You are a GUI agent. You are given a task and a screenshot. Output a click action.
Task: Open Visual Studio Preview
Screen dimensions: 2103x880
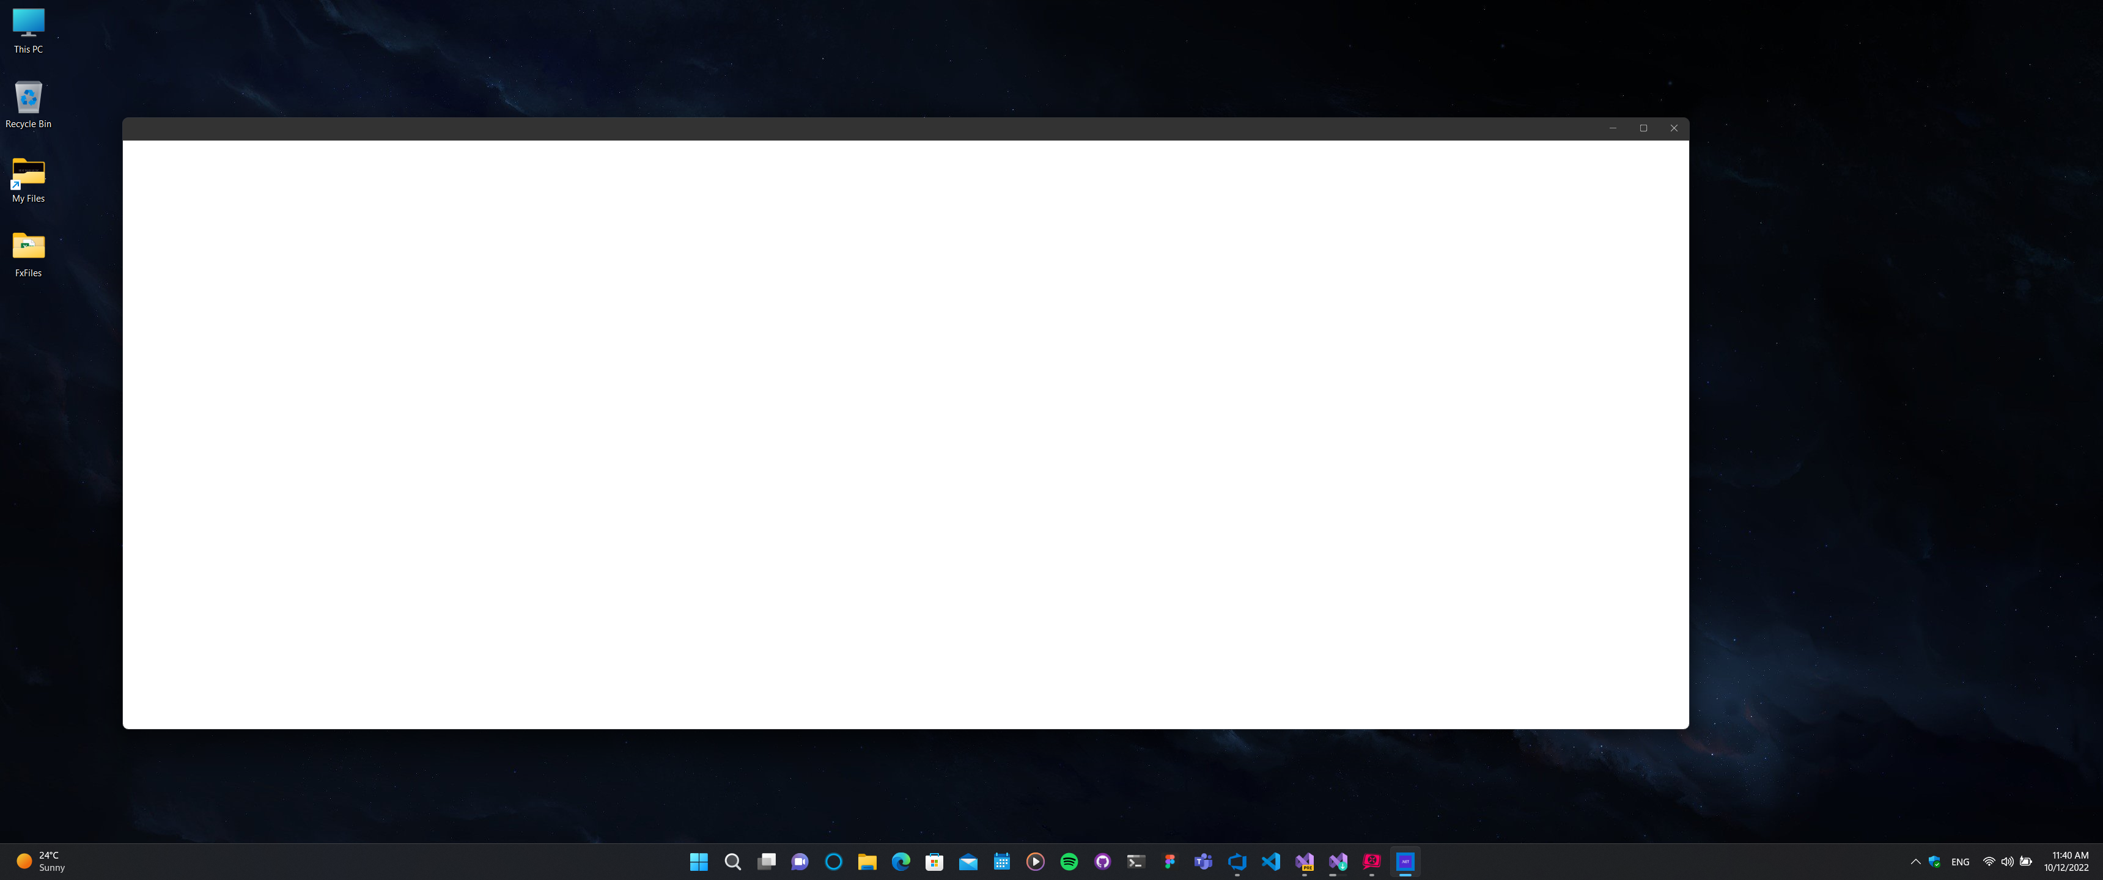(x=1304, y=861)
